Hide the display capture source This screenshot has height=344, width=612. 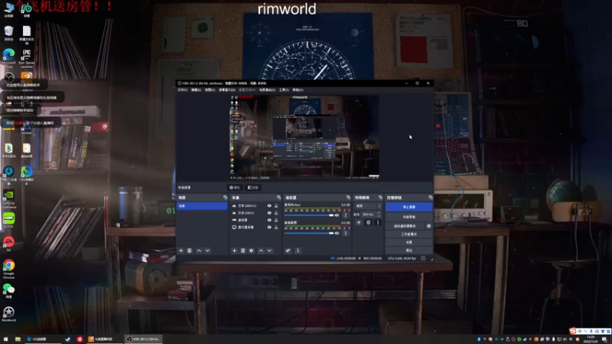[x=269, y=227]
